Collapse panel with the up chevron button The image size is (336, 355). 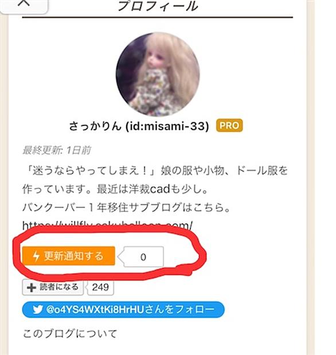click(24, 5)
